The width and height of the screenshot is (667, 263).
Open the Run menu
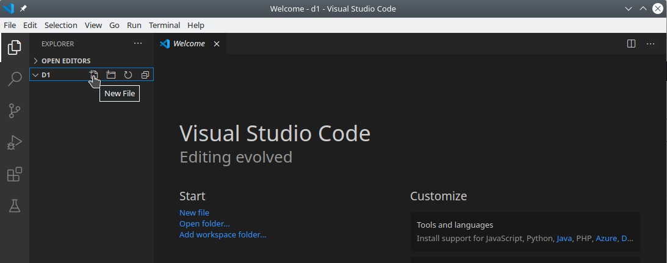point(134,25)
